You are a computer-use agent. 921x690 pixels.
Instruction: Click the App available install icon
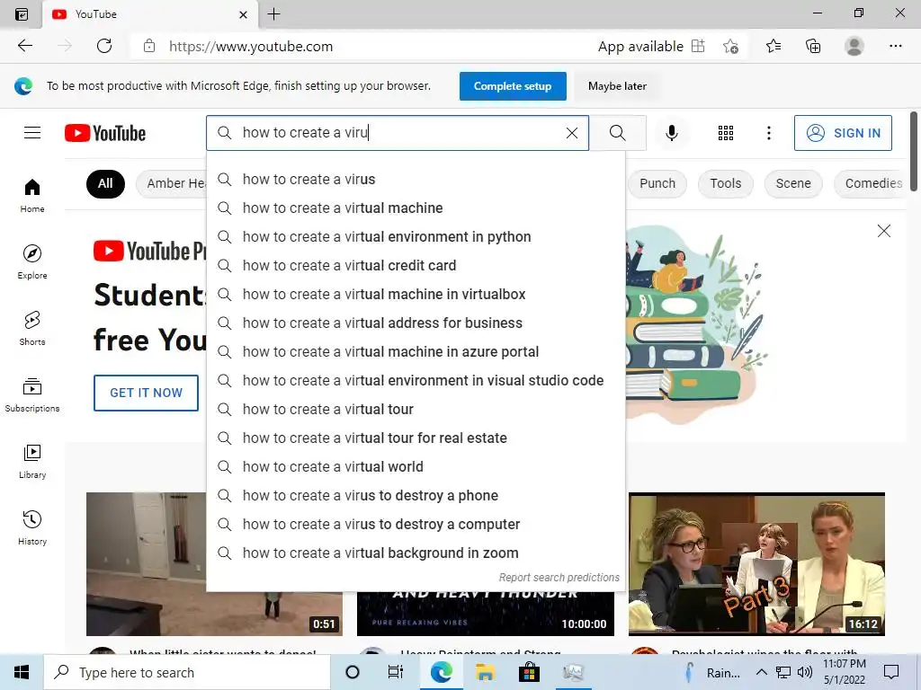(698, 46)
